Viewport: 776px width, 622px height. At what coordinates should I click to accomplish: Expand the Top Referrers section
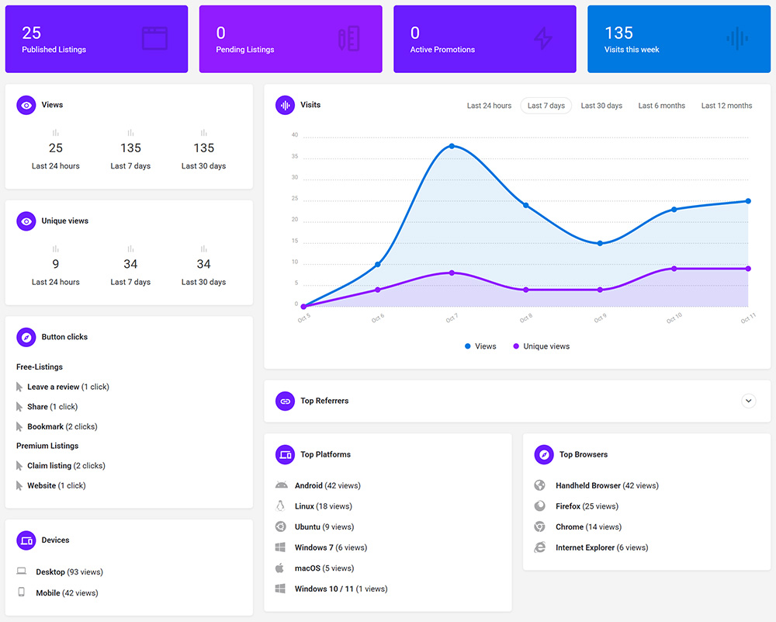coord(748,401)
